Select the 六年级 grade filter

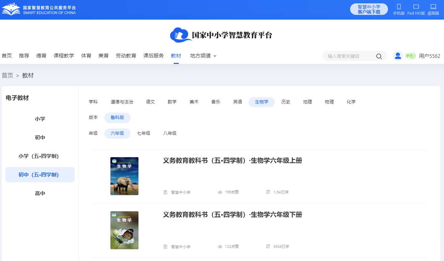tap(117, 133)
